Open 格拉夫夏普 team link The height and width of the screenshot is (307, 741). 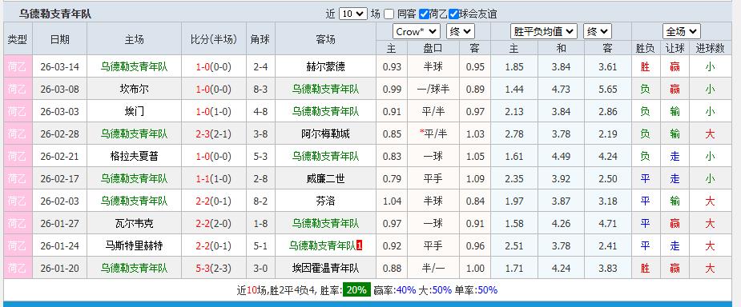pyautogui.click(x=135, y=156)
